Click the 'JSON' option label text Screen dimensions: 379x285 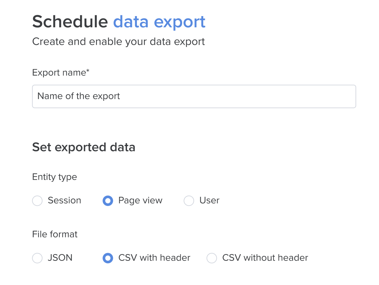[60, 258]
